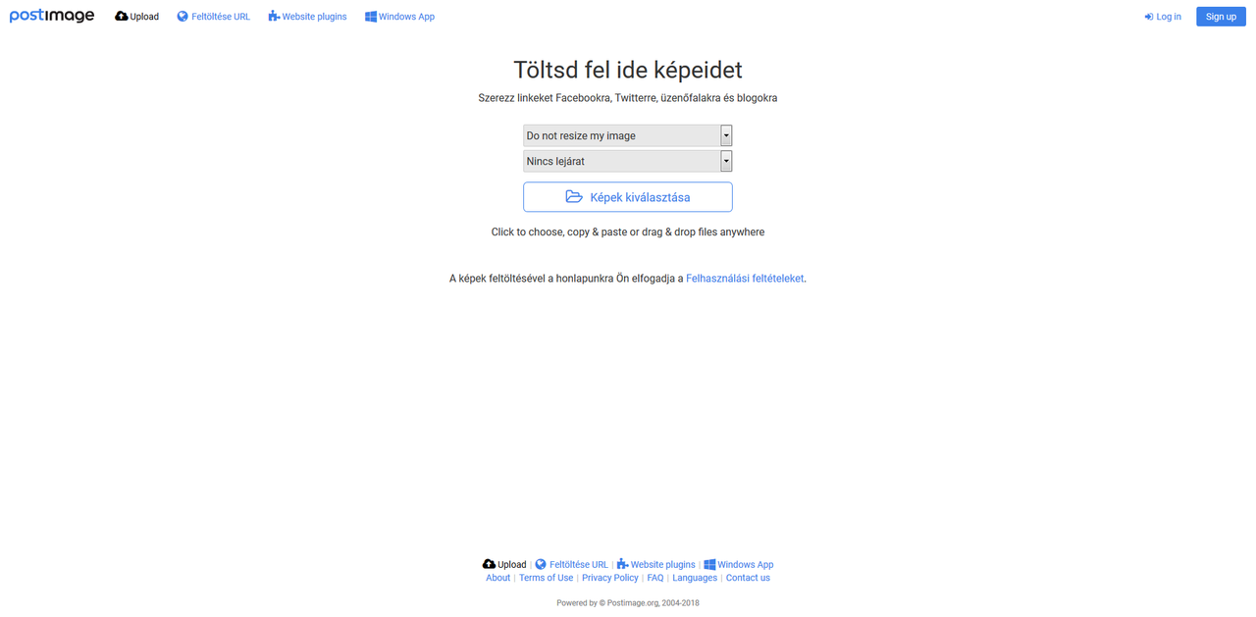Click the Windows logo icon in header
The width and height of the screenshot is (1256, 617).
pyautogui.click(x=371, y=17)
